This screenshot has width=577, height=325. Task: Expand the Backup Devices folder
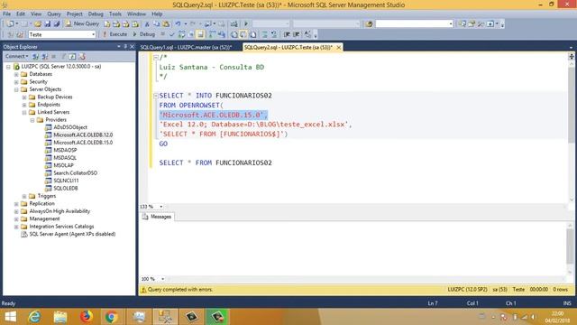point(24,97)
